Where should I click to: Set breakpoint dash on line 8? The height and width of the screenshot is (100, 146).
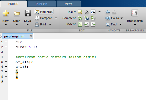[x=6, y=77]
